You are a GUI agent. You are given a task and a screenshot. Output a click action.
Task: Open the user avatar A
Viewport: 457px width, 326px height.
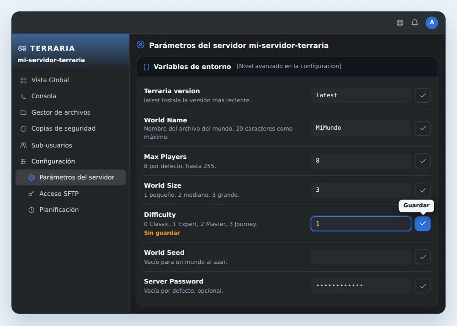[x=432, y=23]
